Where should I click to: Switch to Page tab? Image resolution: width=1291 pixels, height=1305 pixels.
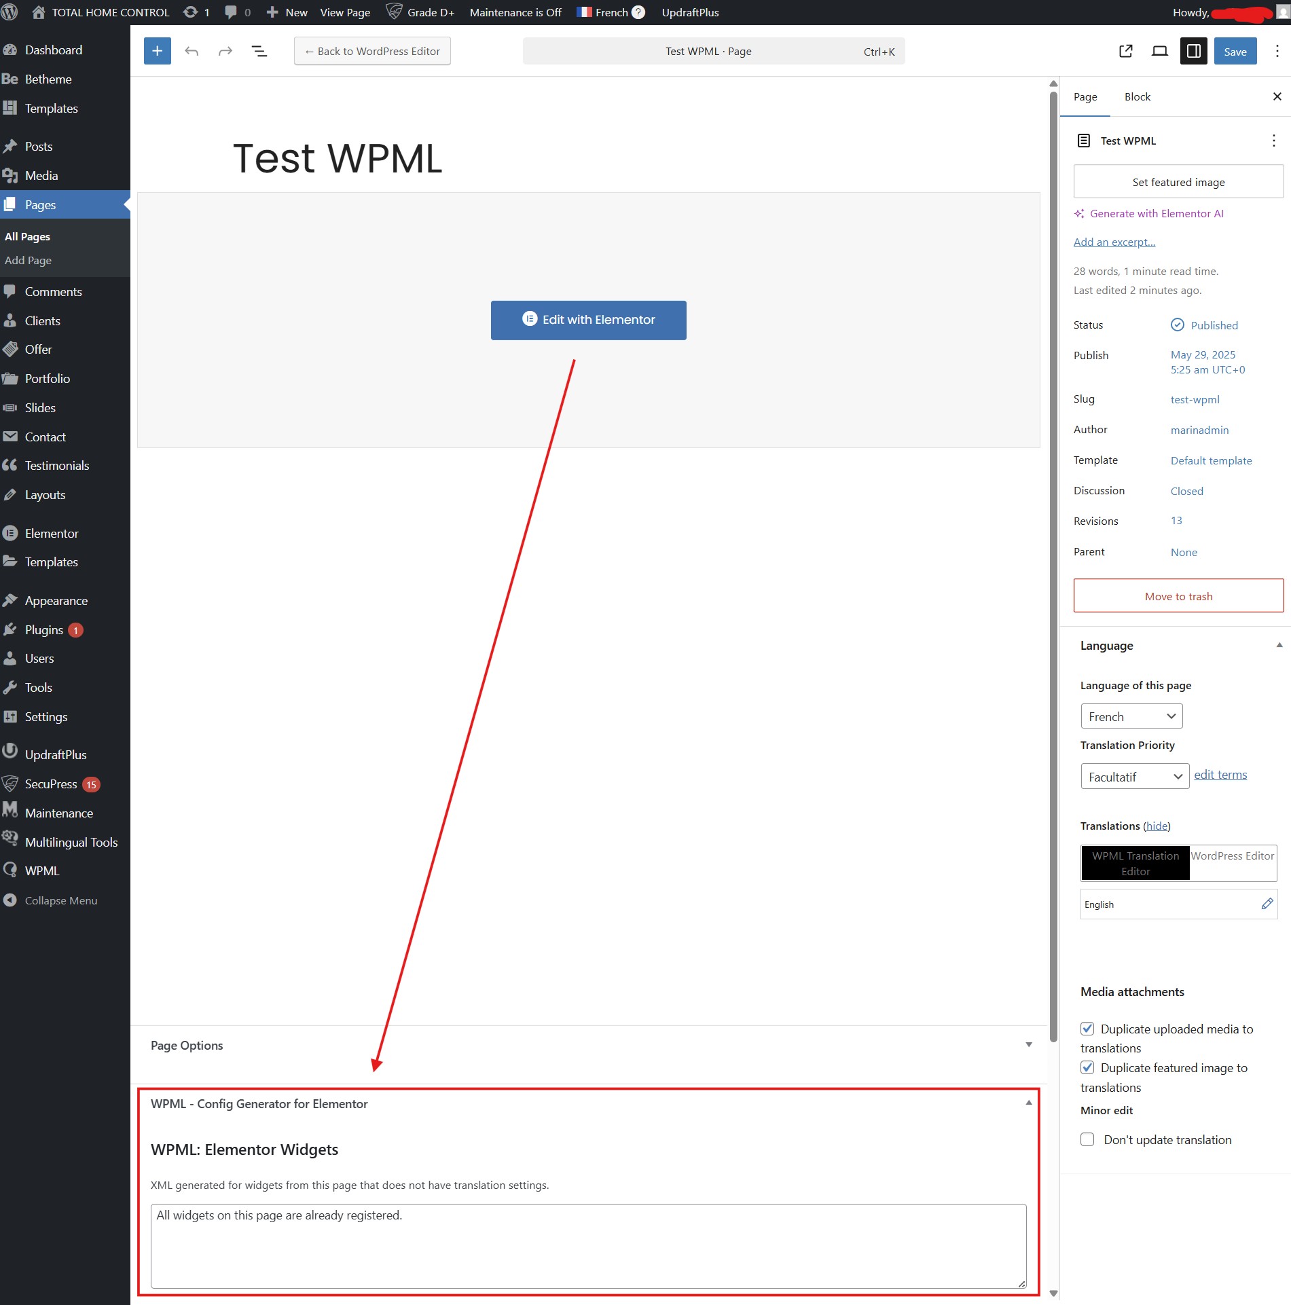click(1085, 96)
